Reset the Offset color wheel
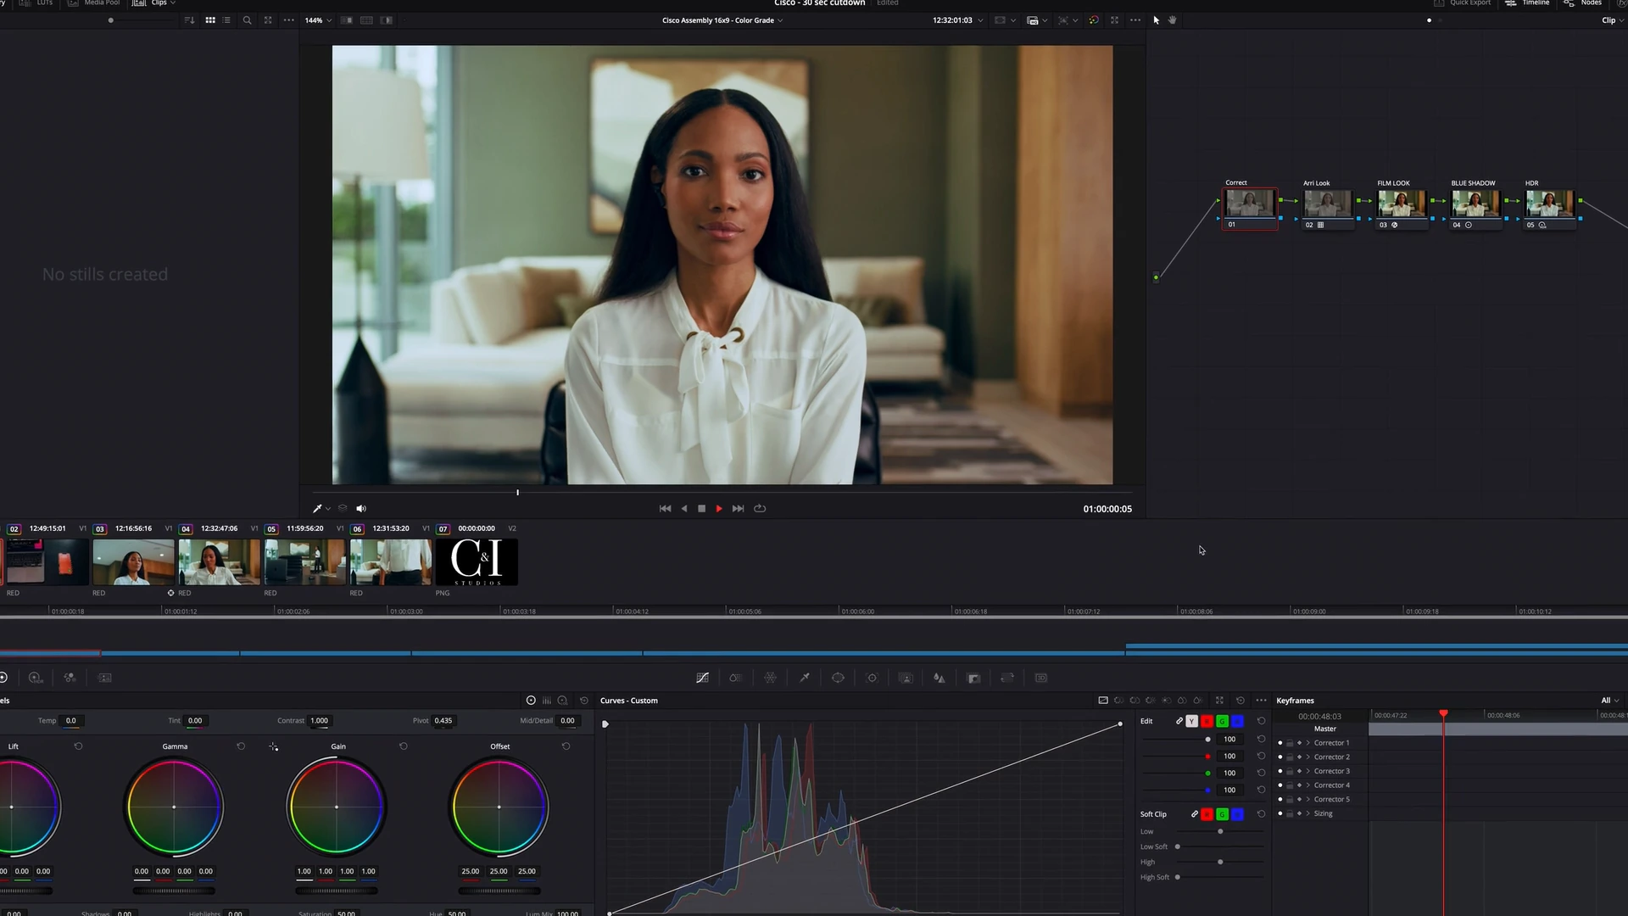The height and width of the screenshot is (916, 1628). click(566, 746)
